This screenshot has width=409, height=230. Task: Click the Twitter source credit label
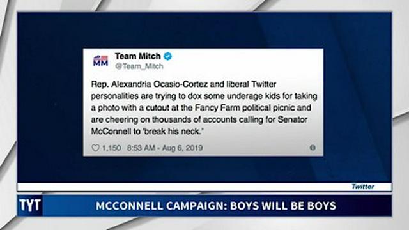coord(363,187)
